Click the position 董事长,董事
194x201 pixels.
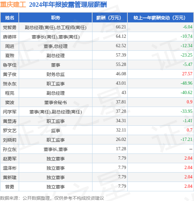point(56,149)
